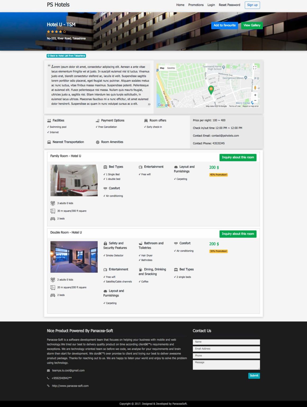The width and height of the screenshot is (307, 407).
Task: Zoom in on the map with plus control
Action: 255,95
